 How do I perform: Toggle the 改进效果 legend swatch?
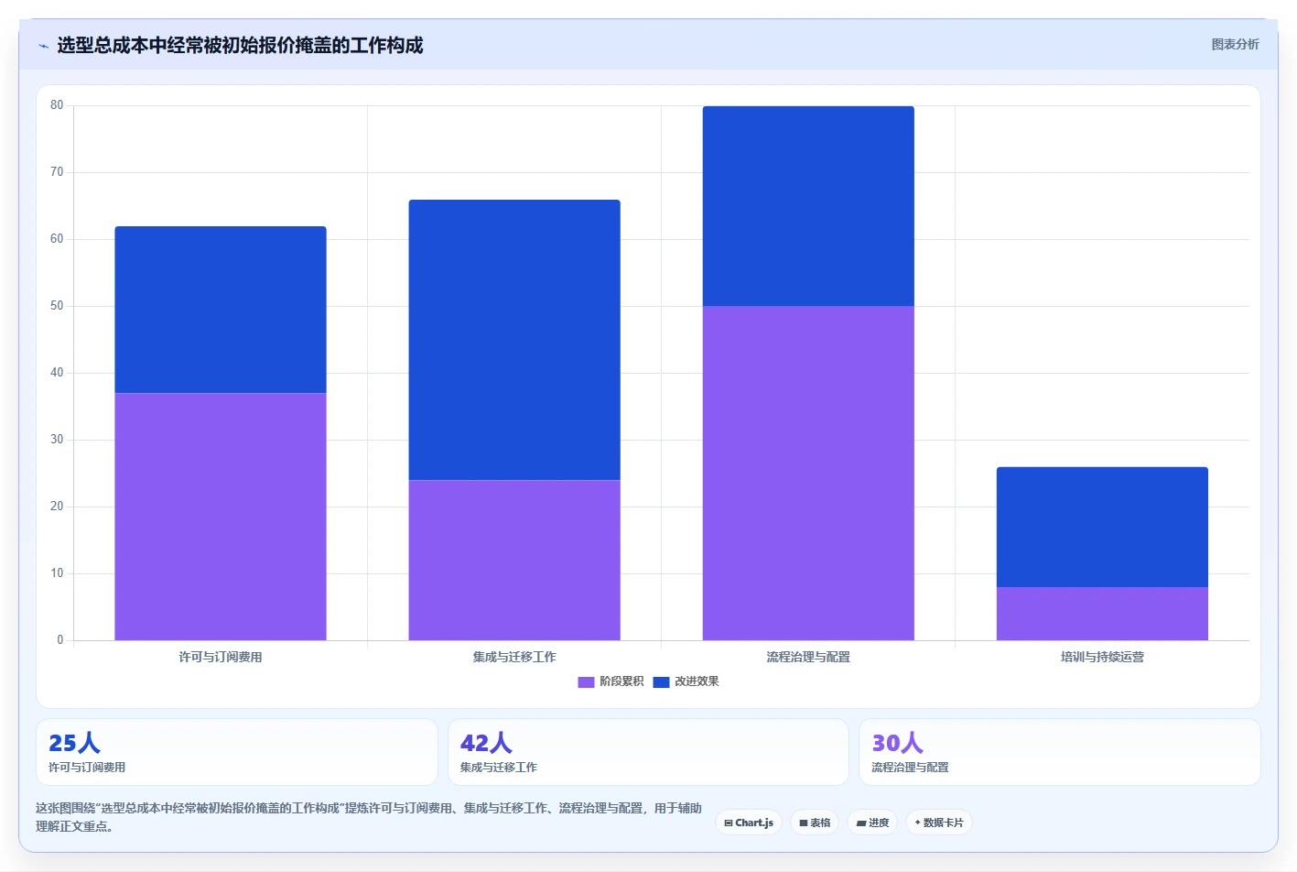pyautogui.click(x=661, y=681)
